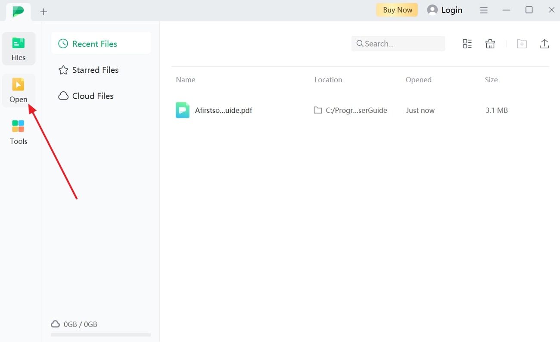Click the 0GB / 0GB cloud storage text

81,324
